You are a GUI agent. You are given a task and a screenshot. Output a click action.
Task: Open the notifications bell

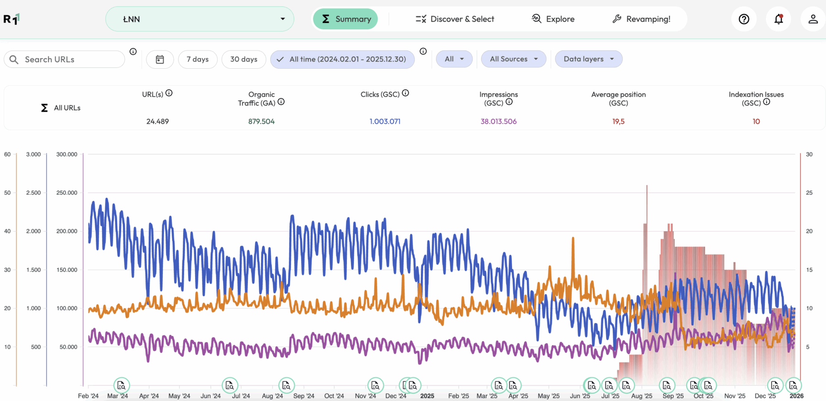(x=779, y=19)
